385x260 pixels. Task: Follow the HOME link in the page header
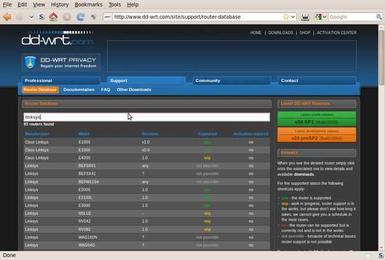[256, 33]
